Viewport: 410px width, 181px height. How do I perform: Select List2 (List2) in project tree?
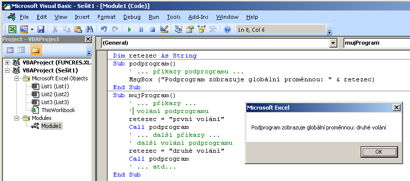click(x=55, y=94)
